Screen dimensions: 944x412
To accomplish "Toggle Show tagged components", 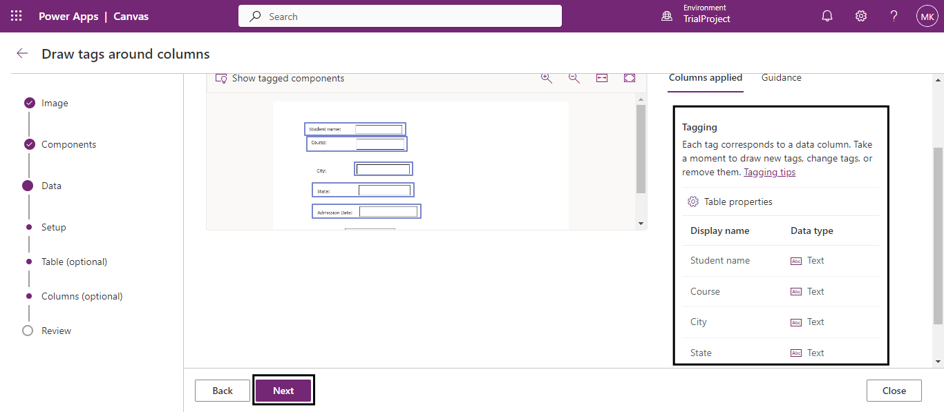I will [281, 78].
